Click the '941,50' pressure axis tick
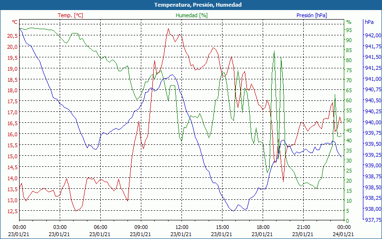This screenshot has height=239, width=382. [x=373, y=57]
